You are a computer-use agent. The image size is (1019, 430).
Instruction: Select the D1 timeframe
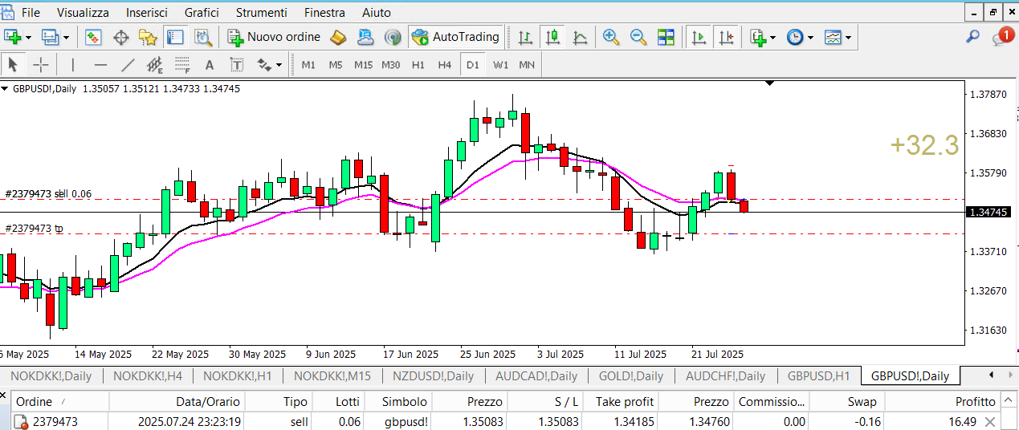coord(472,65)
